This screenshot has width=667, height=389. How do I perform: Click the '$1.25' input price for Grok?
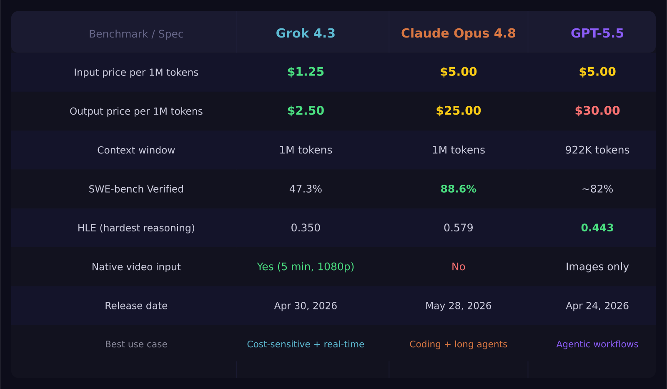point(306,72)
